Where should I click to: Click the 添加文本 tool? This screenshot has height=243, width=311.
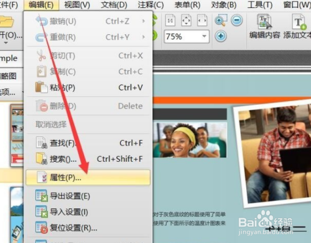point(297,27)
